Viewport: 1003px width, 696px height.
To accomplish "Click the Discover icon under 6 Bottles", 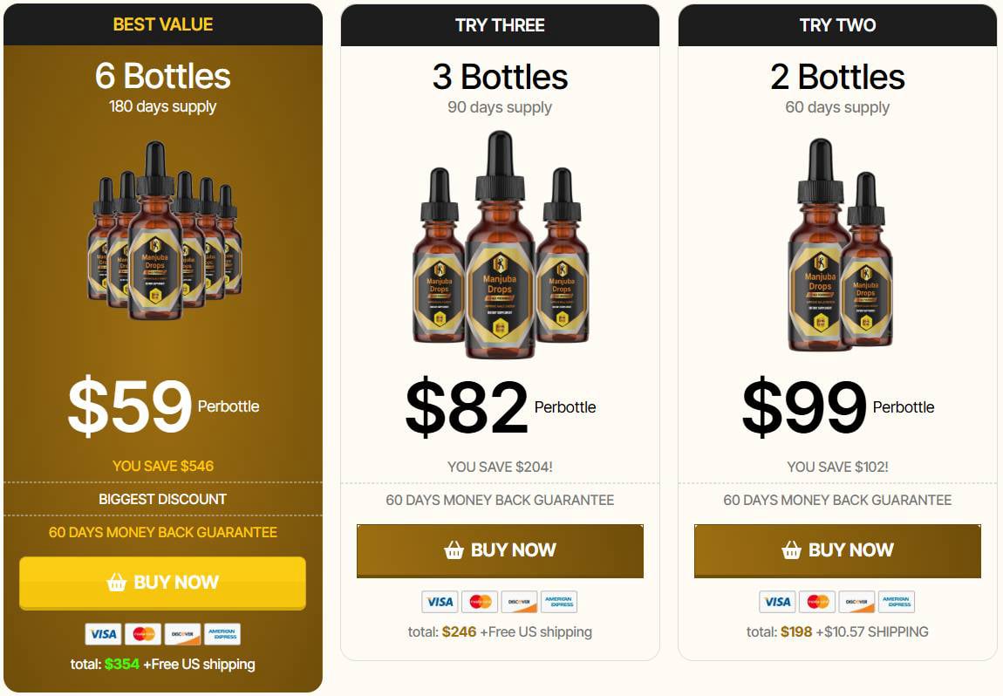I will point(183,634).
